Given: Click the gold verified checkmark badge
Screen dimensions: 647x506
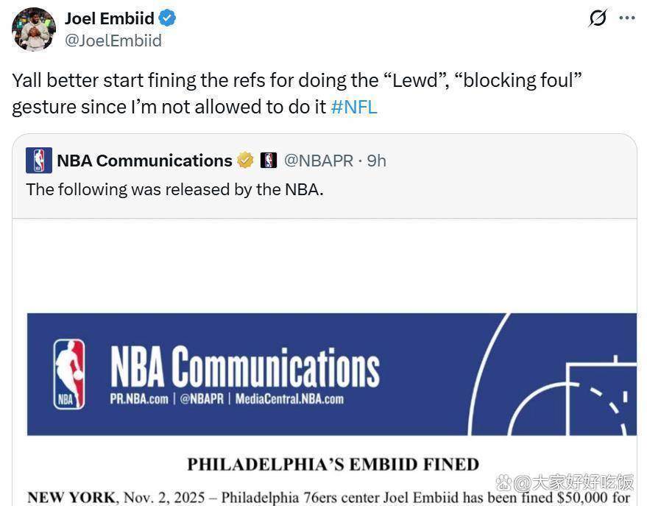Looking at the screenshot, I should 245,161.
